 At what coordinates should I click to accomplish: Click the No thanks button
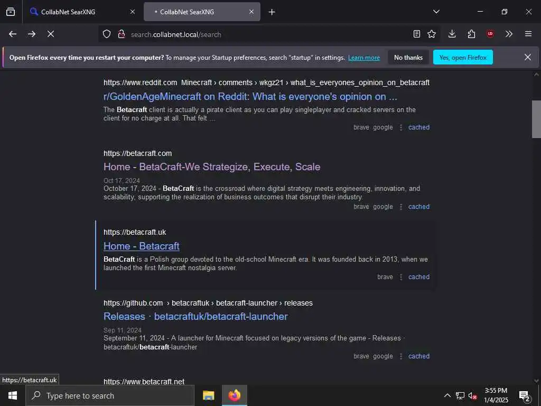click(408, 57)
